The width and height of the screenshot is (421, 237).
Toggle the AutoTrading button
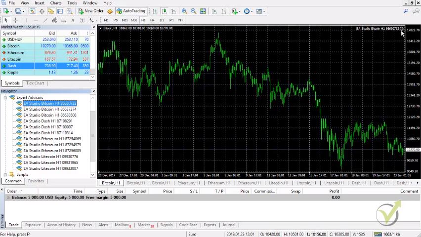[x=131, y=11]
